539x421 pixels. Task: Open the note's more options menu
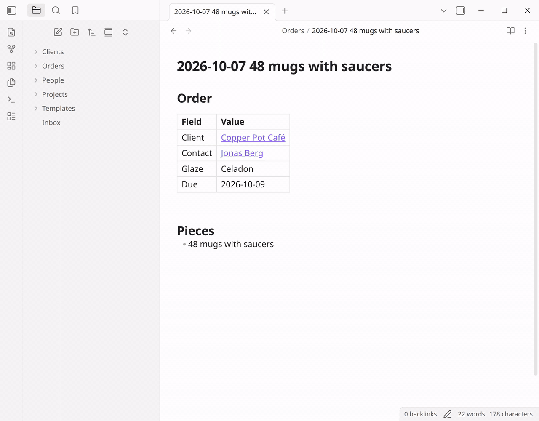tap(525, 31)
